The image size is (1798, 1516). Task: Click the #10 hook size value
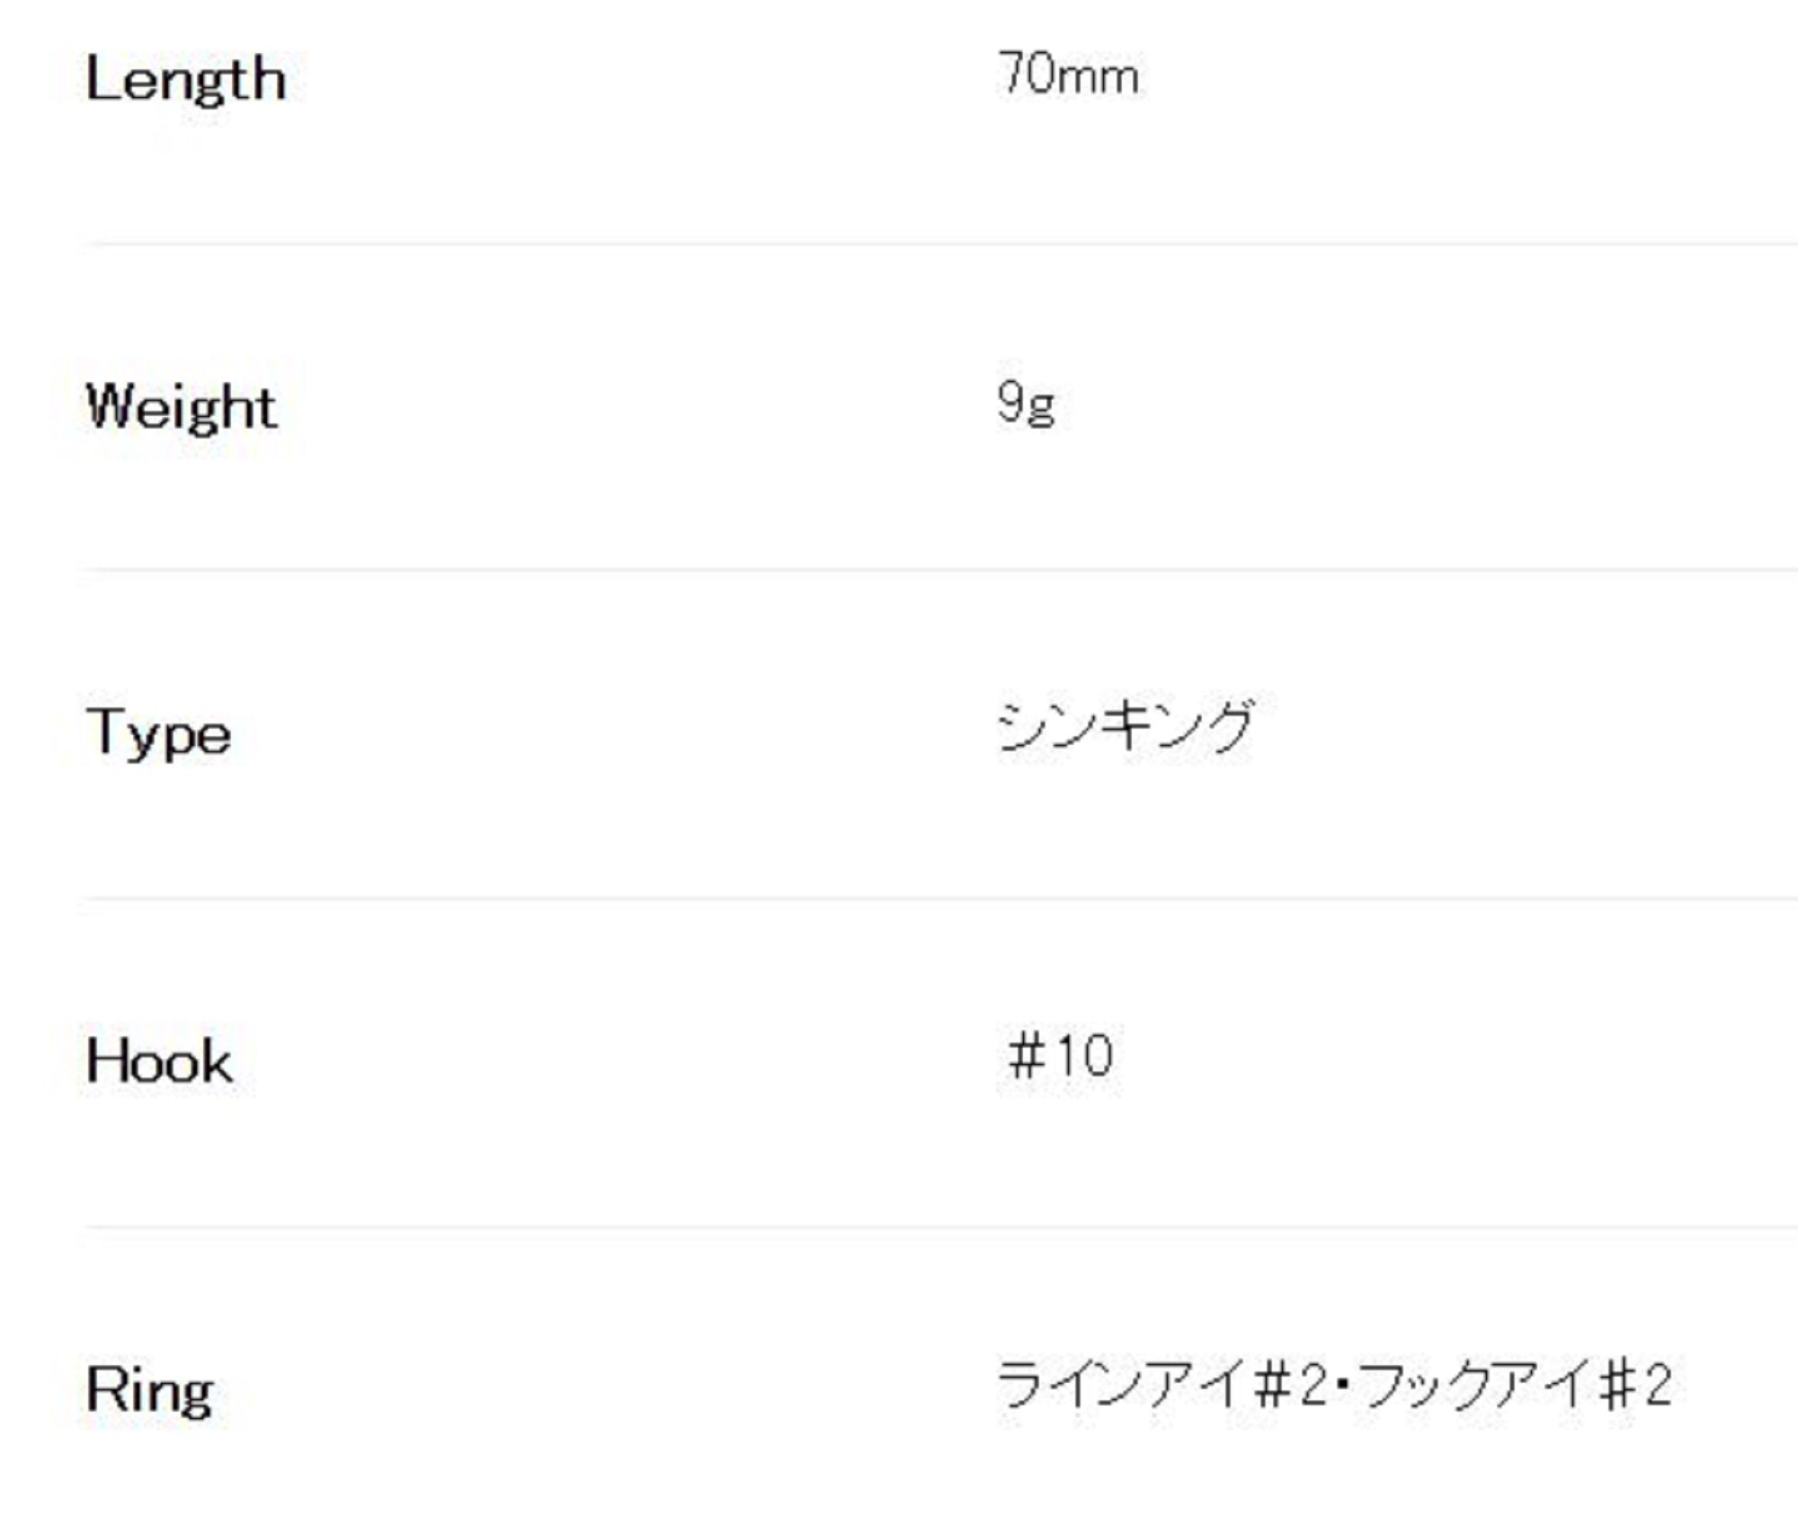[x=1061, y=1055]
